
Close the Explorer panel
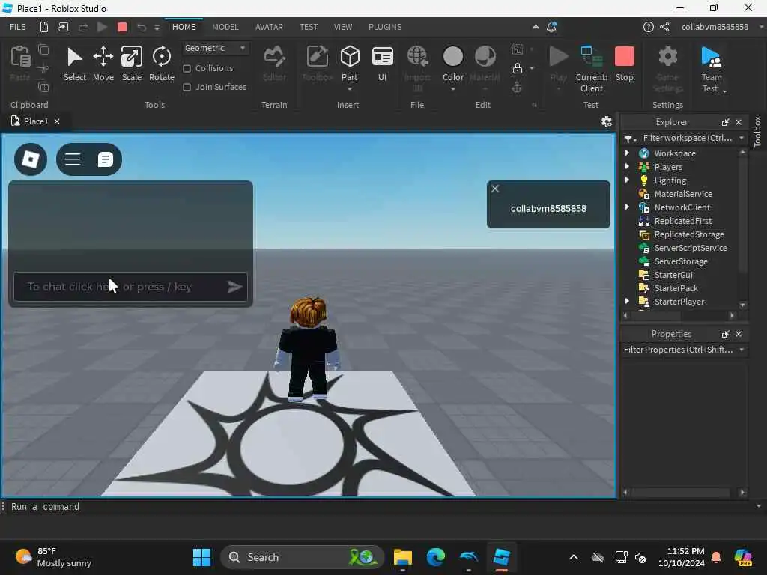pyautogui.click(x=739, y=122)
